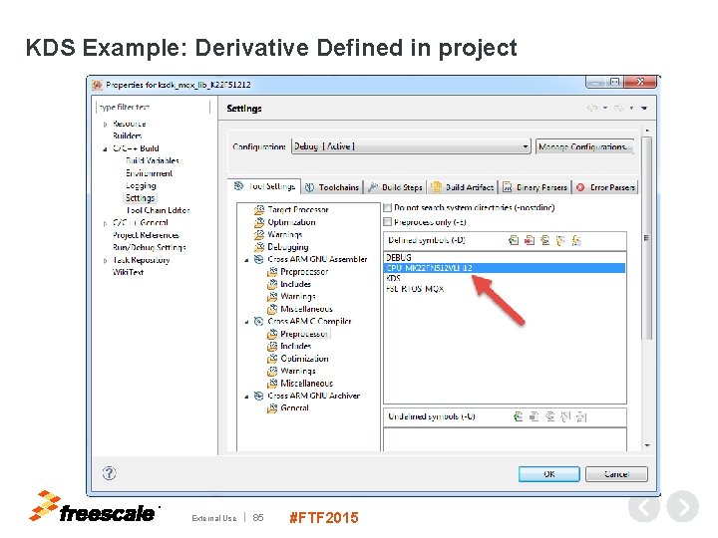The image size is (718, 538).
Task: Delete the selected defined symbol
Action: (x=530, y=240)
